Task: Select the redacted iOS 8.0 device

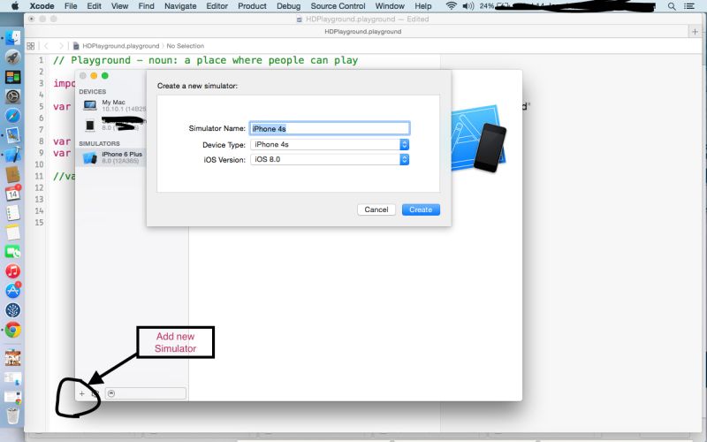Action: pyautogui.click(x=110, y=125)
